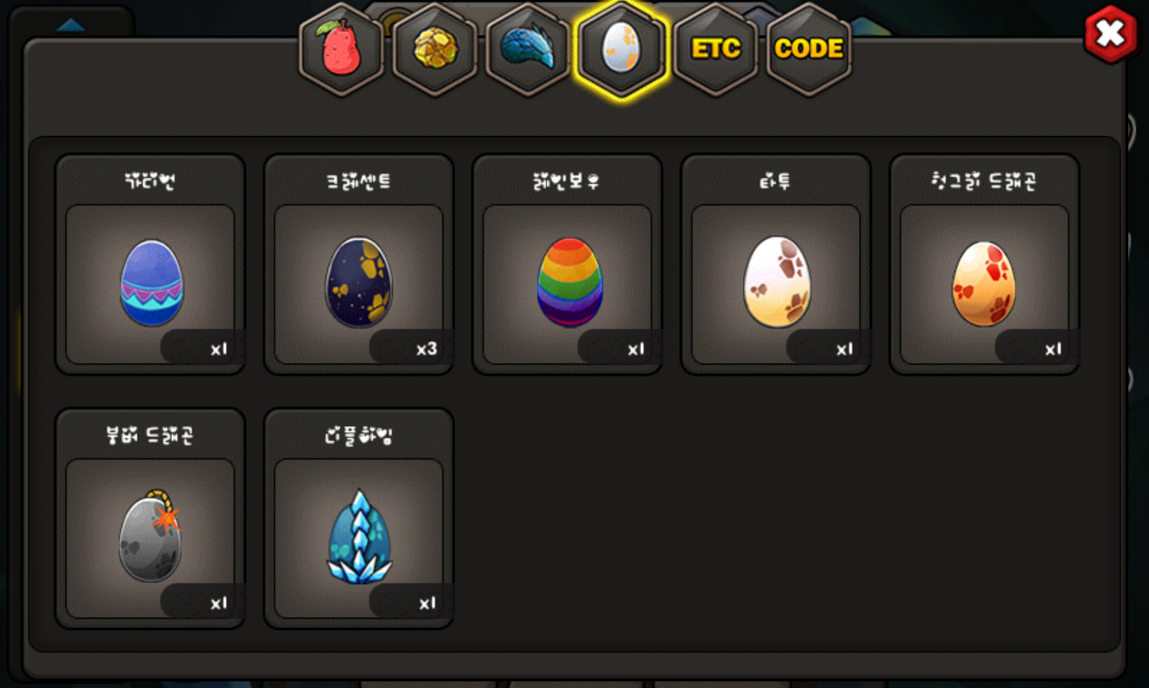Open the red fruit food tab
The height and width of the screenshot is (688, 1149).
pyautogui.click(x=342, y=50)
